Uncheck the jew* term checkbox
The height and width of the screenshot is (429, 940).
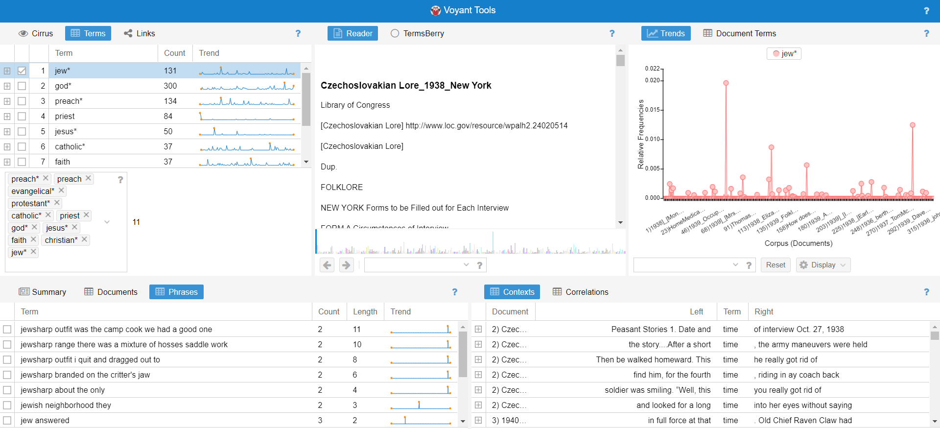(22, 71)
